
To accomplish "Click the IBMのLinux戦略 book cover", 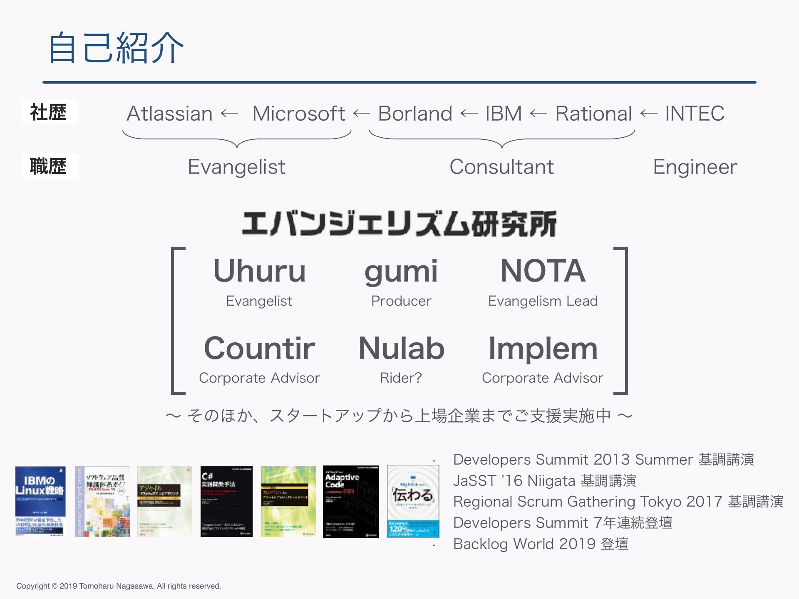I will point(40,501).
